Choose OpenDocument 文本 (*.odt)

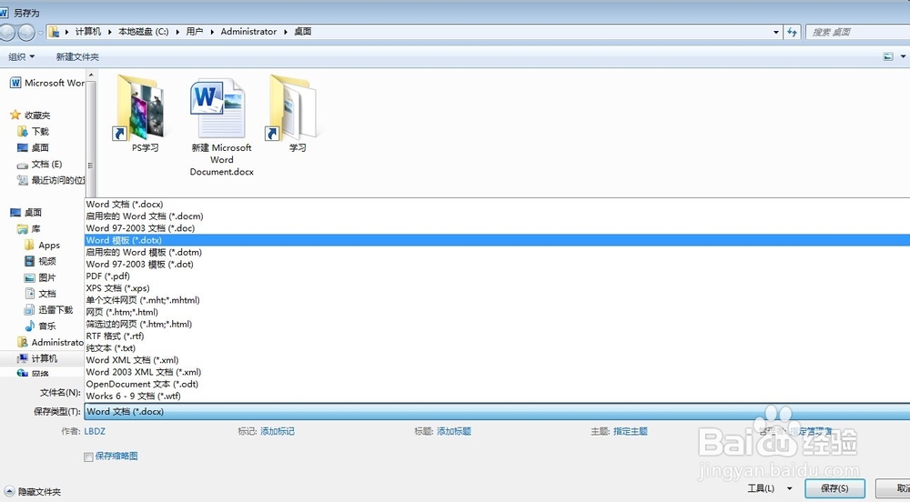click(498, 384)
